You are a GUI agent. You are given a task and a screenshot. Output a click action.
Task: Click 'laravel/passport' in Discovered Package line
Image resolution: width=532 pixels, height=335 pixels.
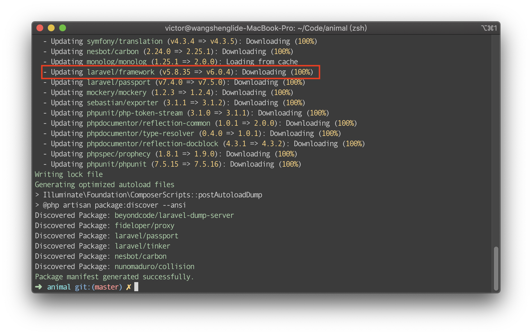[x=147, y=236]
